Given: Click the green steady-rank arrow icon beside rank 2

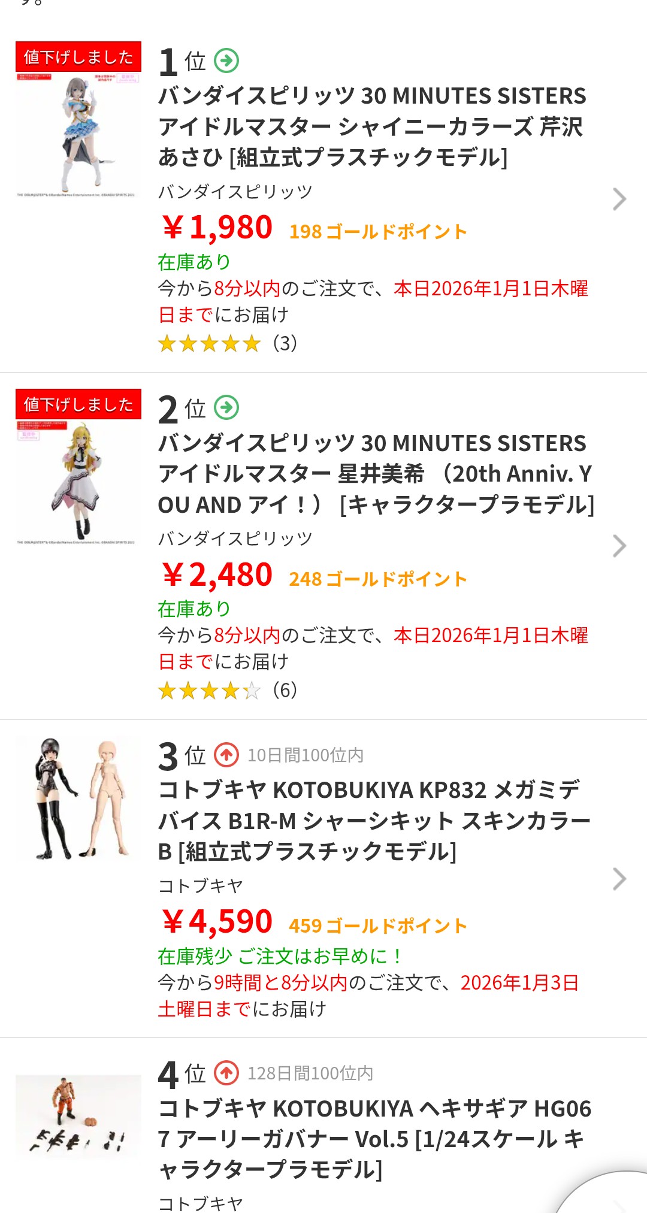Looking at the screenshot, I should click(226, 408).
